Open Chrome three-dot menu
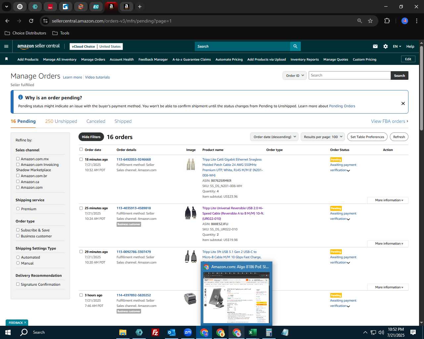The width and height of the screenshot is (424, 339). point(416,21)
